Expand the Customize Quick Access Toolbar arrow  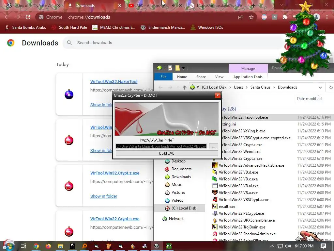pos(183,69)
